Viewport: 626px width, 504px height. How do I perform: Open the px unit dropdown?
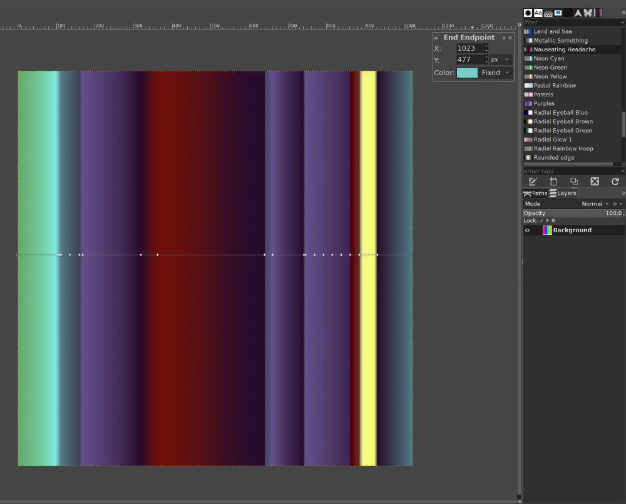(501, 59)
